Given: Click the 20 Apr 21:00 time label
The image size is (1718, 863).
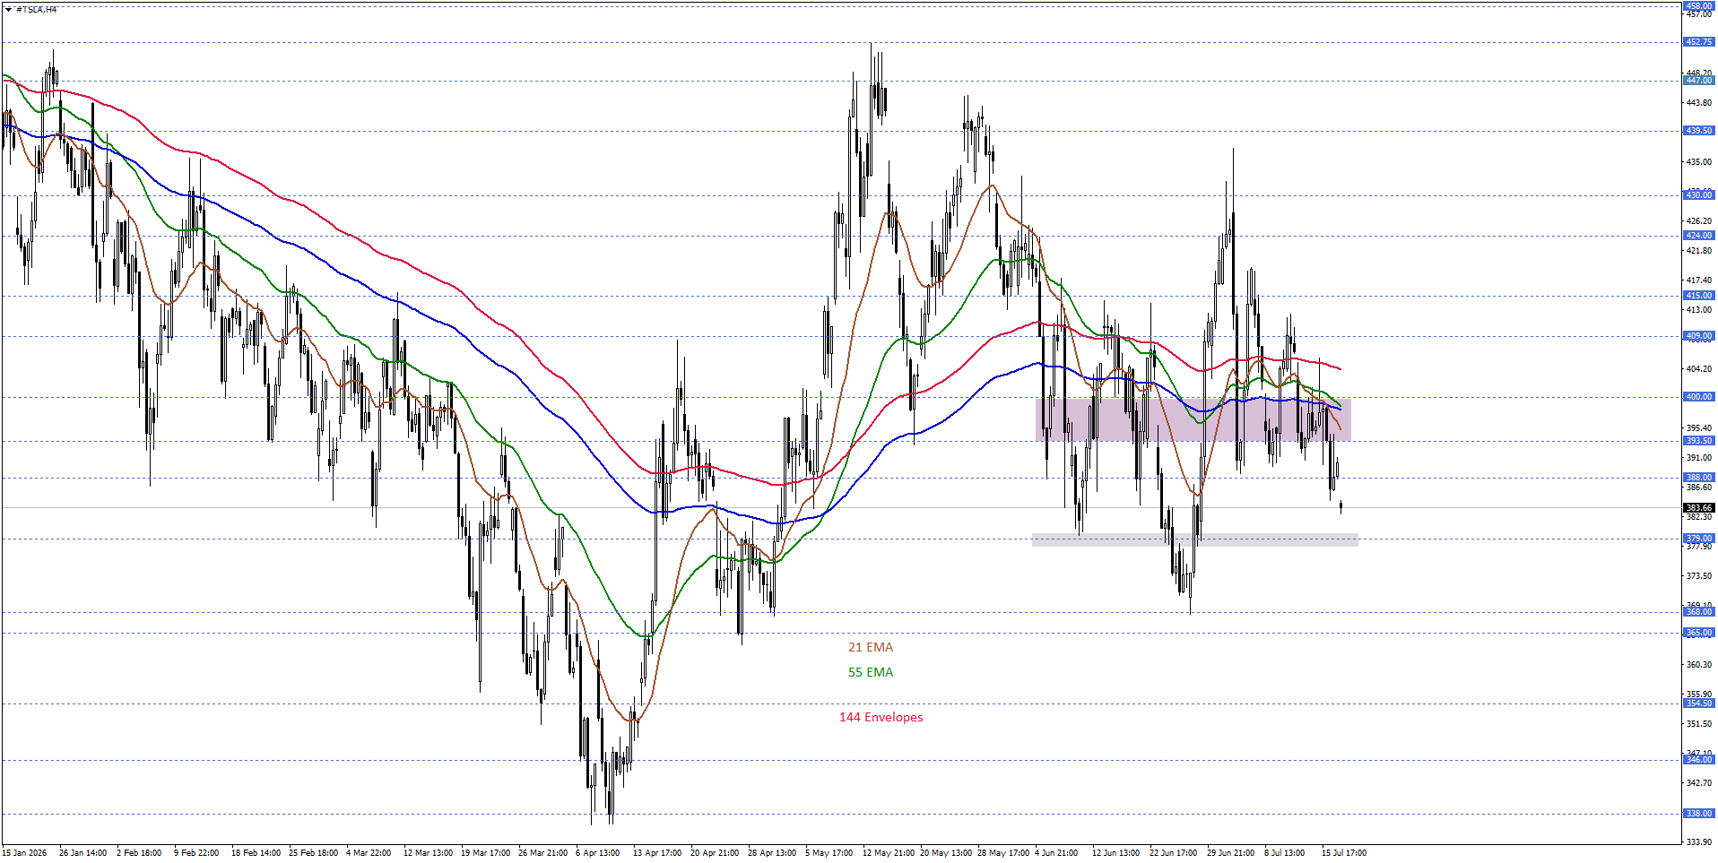Looking at the screenshot, I should click(x=715, y=853).
